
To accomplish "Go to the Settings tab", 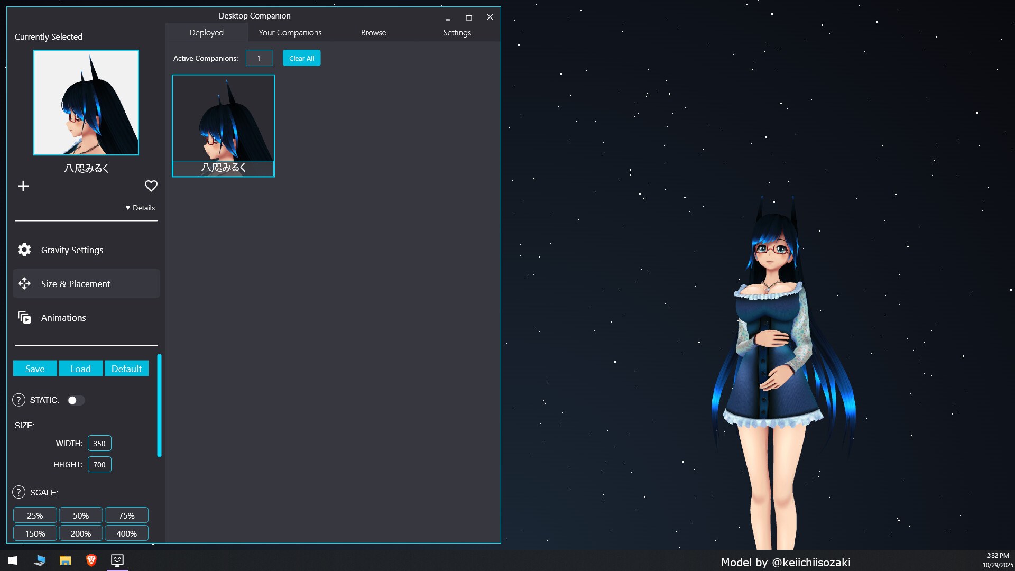I will [457, 32].
